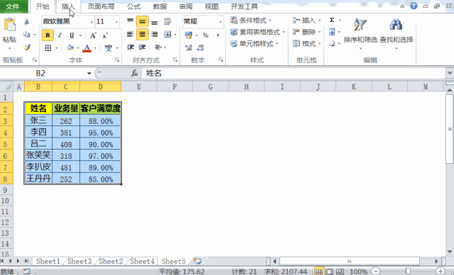
Task: Open Sort and Filter menu
Action: click(x=360, y=33)
